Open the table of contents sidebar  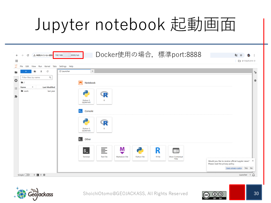[16, 88]
